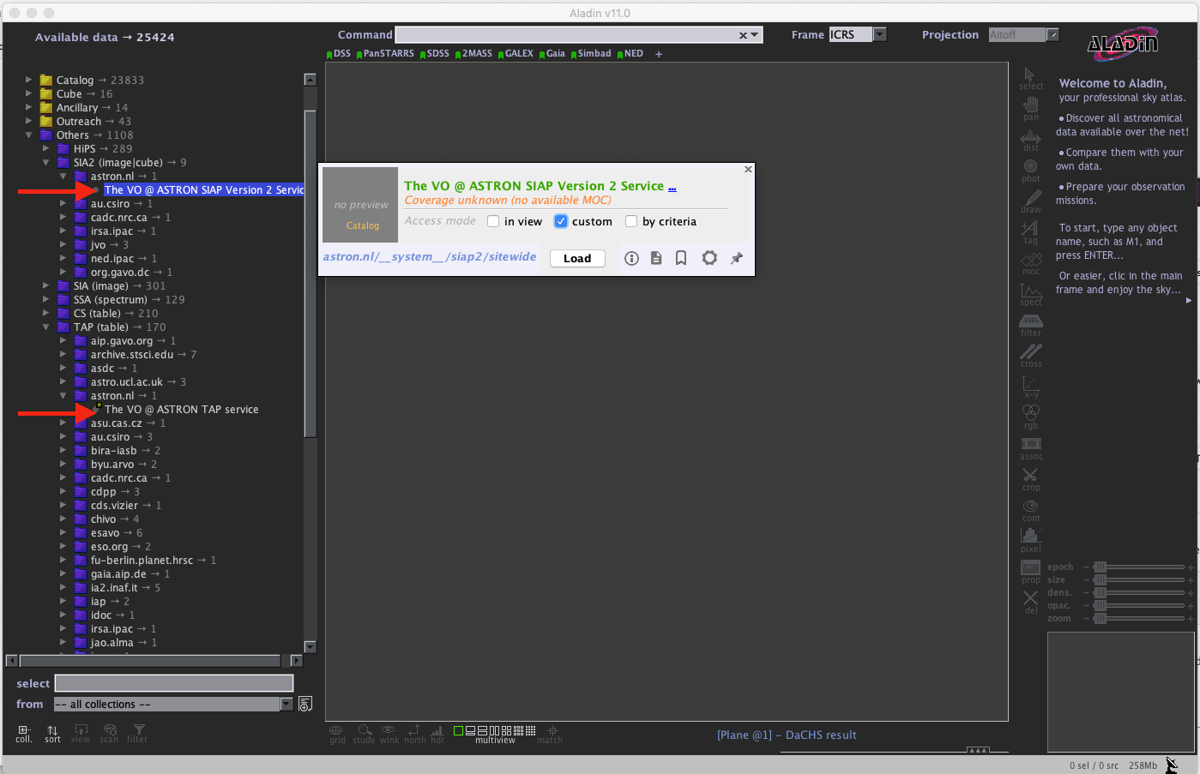Expand the Catalog folder
1200x774 pixels.
point(28,80)
